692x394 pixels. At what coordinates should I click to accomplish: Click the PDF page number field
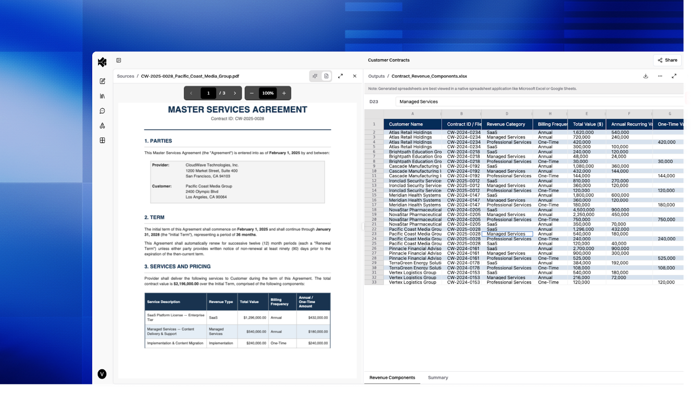click(x=208, y=93)
